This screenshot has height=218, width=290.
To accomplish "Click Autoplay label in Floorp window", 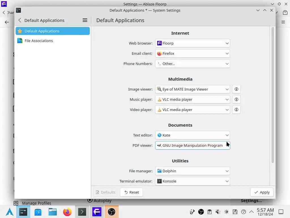I will [103, 201].
